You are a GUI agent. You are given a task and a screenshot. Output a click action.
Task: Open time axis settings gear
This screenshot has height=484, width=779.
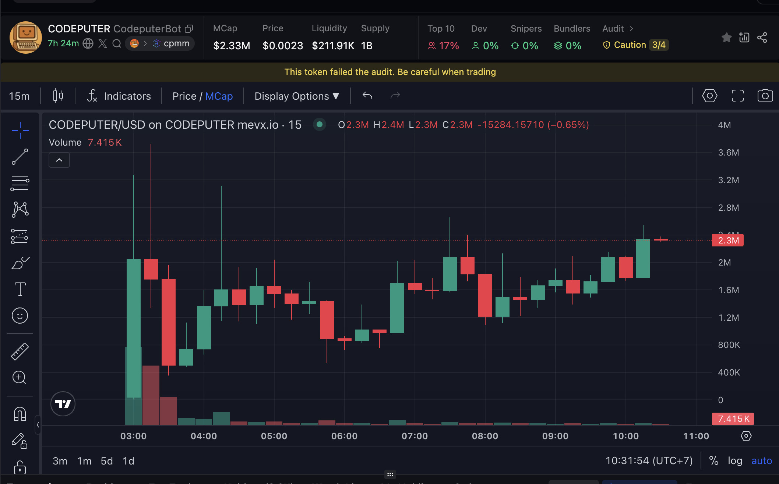tap(746, 436)
